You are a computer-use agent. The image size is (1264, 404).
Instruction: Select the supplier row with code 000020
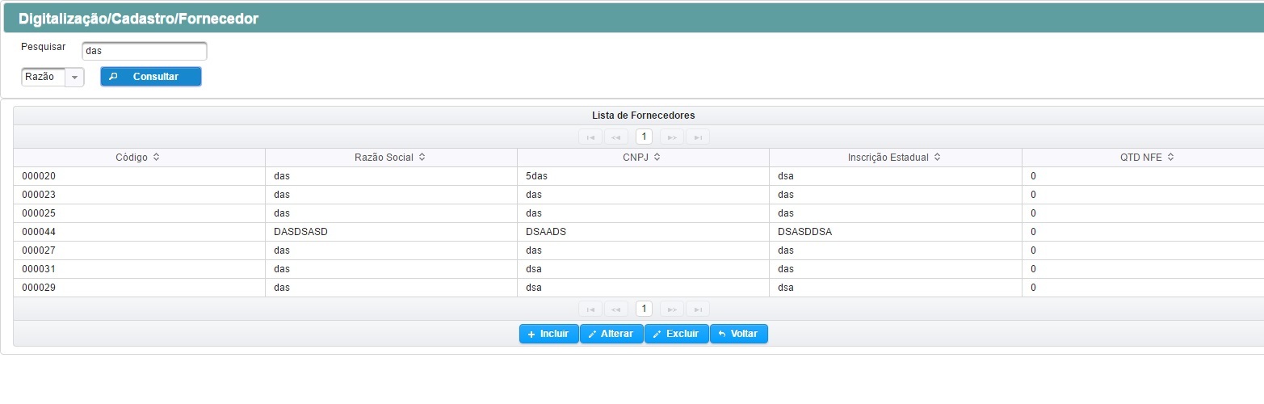(638, 176)
